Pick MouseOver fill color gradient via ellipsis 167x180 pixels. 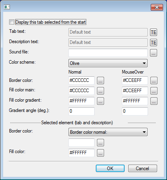pyautogui.click(x=154, y=101)
